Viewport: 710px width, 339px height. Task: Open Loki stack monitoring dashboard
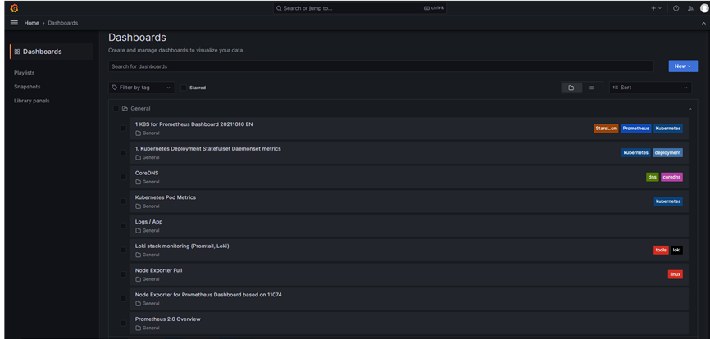(x=182, y=246)
